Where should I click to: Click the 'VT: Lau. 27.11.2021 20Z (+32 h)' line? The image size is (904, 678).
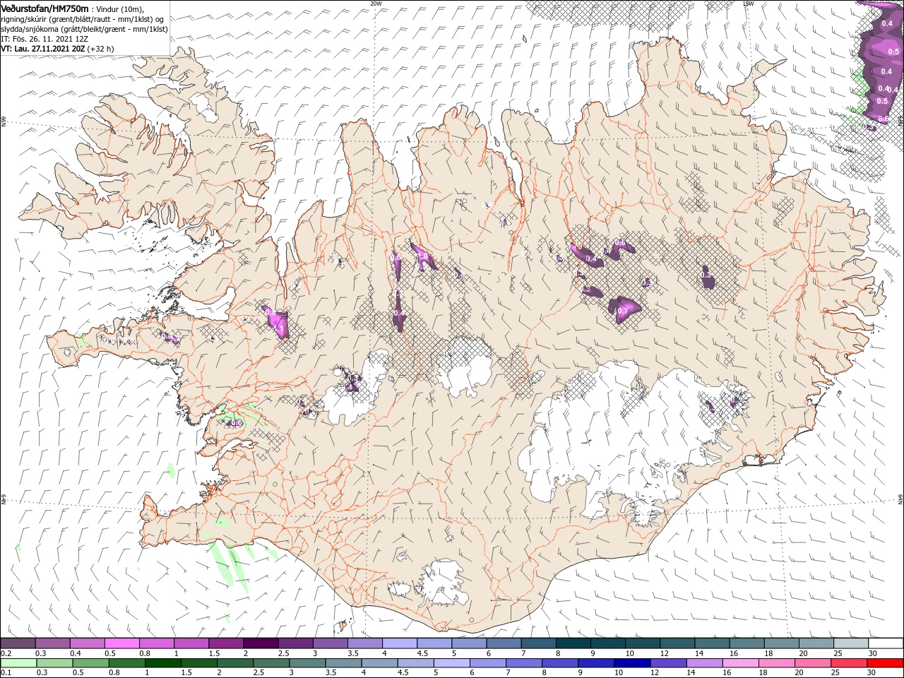(x=57, y=49)
